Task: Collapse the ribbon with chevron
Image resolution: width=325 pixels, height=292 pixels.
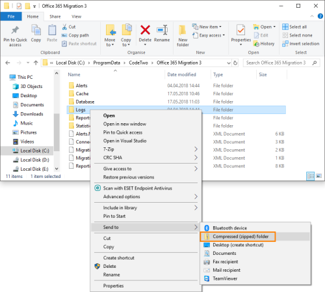Action: pyautogui.click(x=312, y=16)
